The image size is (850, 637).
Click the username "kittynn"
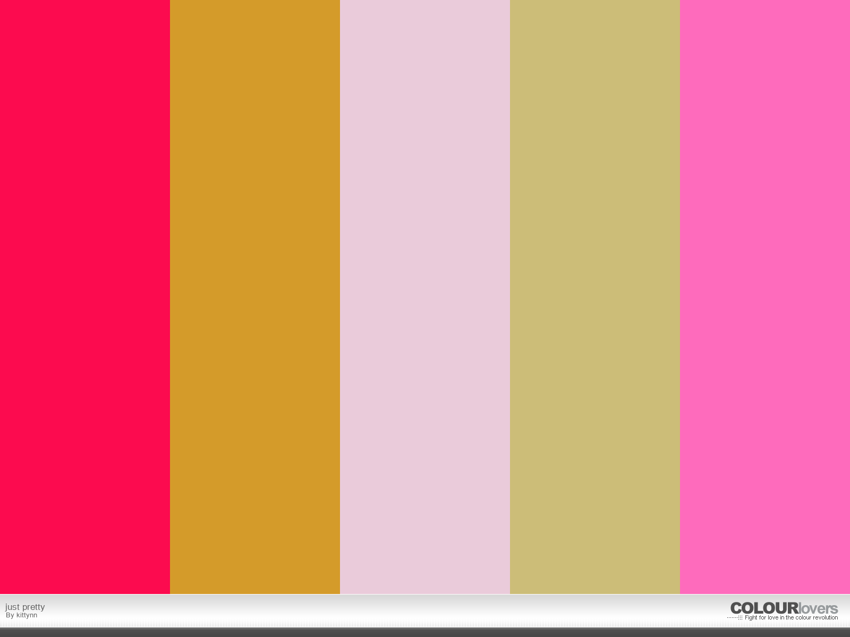point(27,615)
